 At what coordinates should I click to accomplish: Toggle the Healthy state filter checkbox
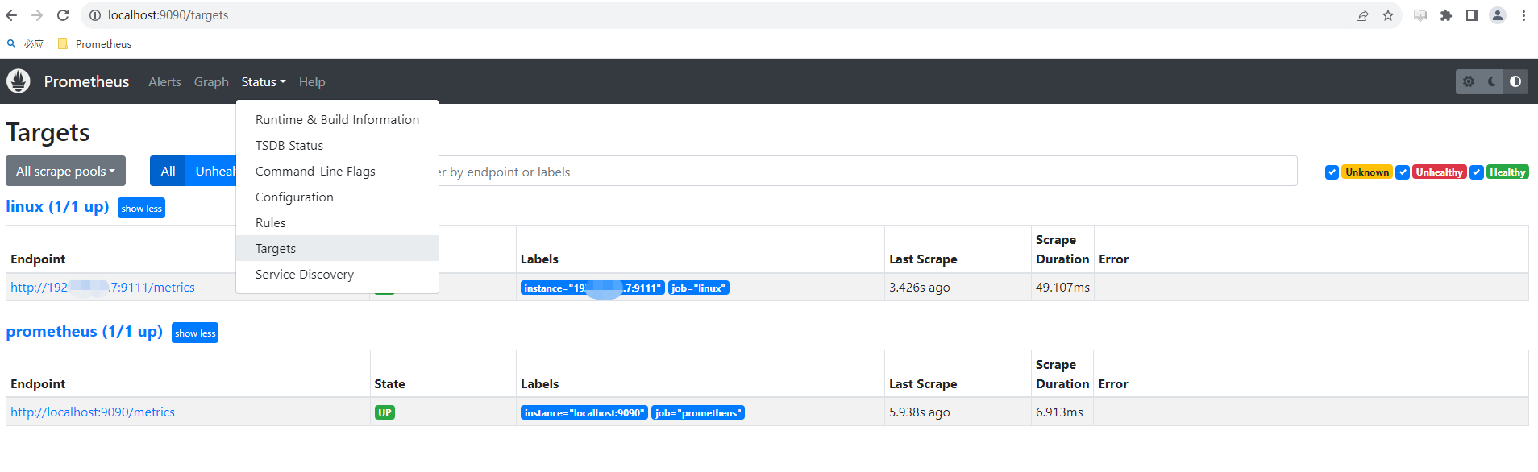[x=1476, y=172]
